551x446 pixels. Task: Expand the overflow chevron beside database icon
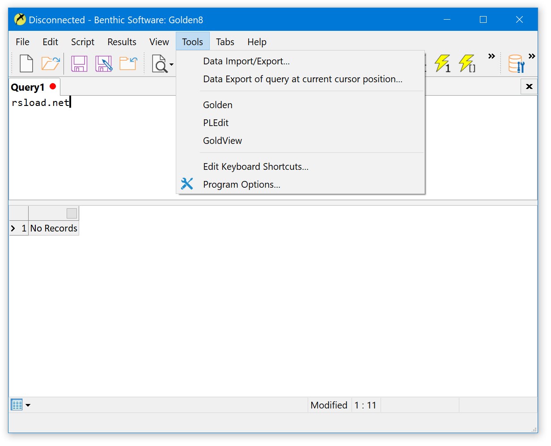point(531,56)
